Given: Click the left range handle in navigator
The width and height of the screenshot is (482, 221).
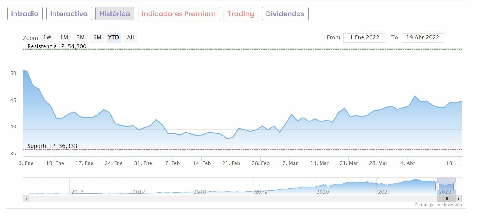Looking at the screenshot, I should (437, 186).
